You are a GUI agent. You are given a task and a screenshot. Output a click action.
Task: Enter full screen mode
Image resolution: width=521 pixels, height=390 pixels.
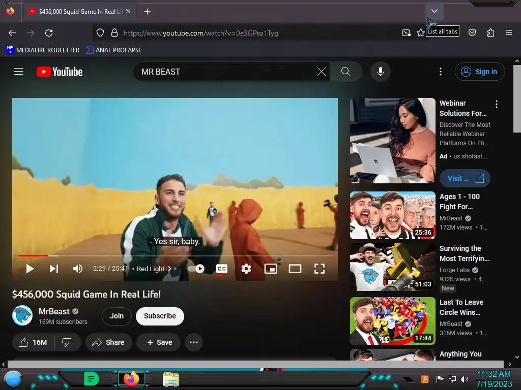[x=320, y=269]
